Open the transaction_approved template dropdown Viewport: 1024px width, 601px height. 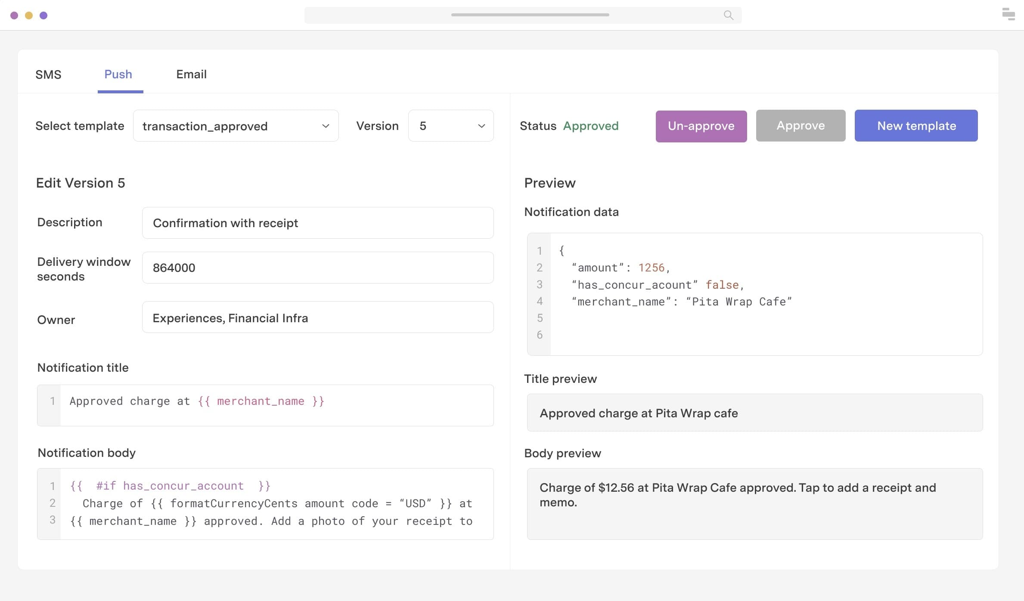click(236, 126)
